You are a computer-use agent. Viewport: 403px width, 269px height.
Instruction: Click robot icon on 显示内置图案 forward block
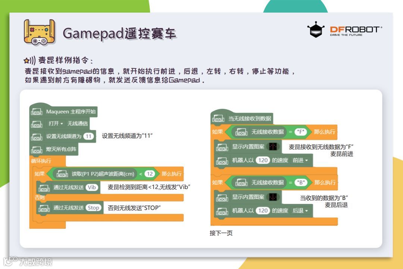222,147
